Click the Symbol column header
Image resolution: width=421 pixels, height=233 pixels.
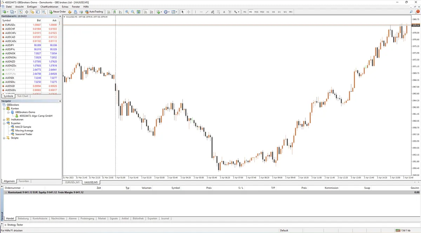pos(13,20)
